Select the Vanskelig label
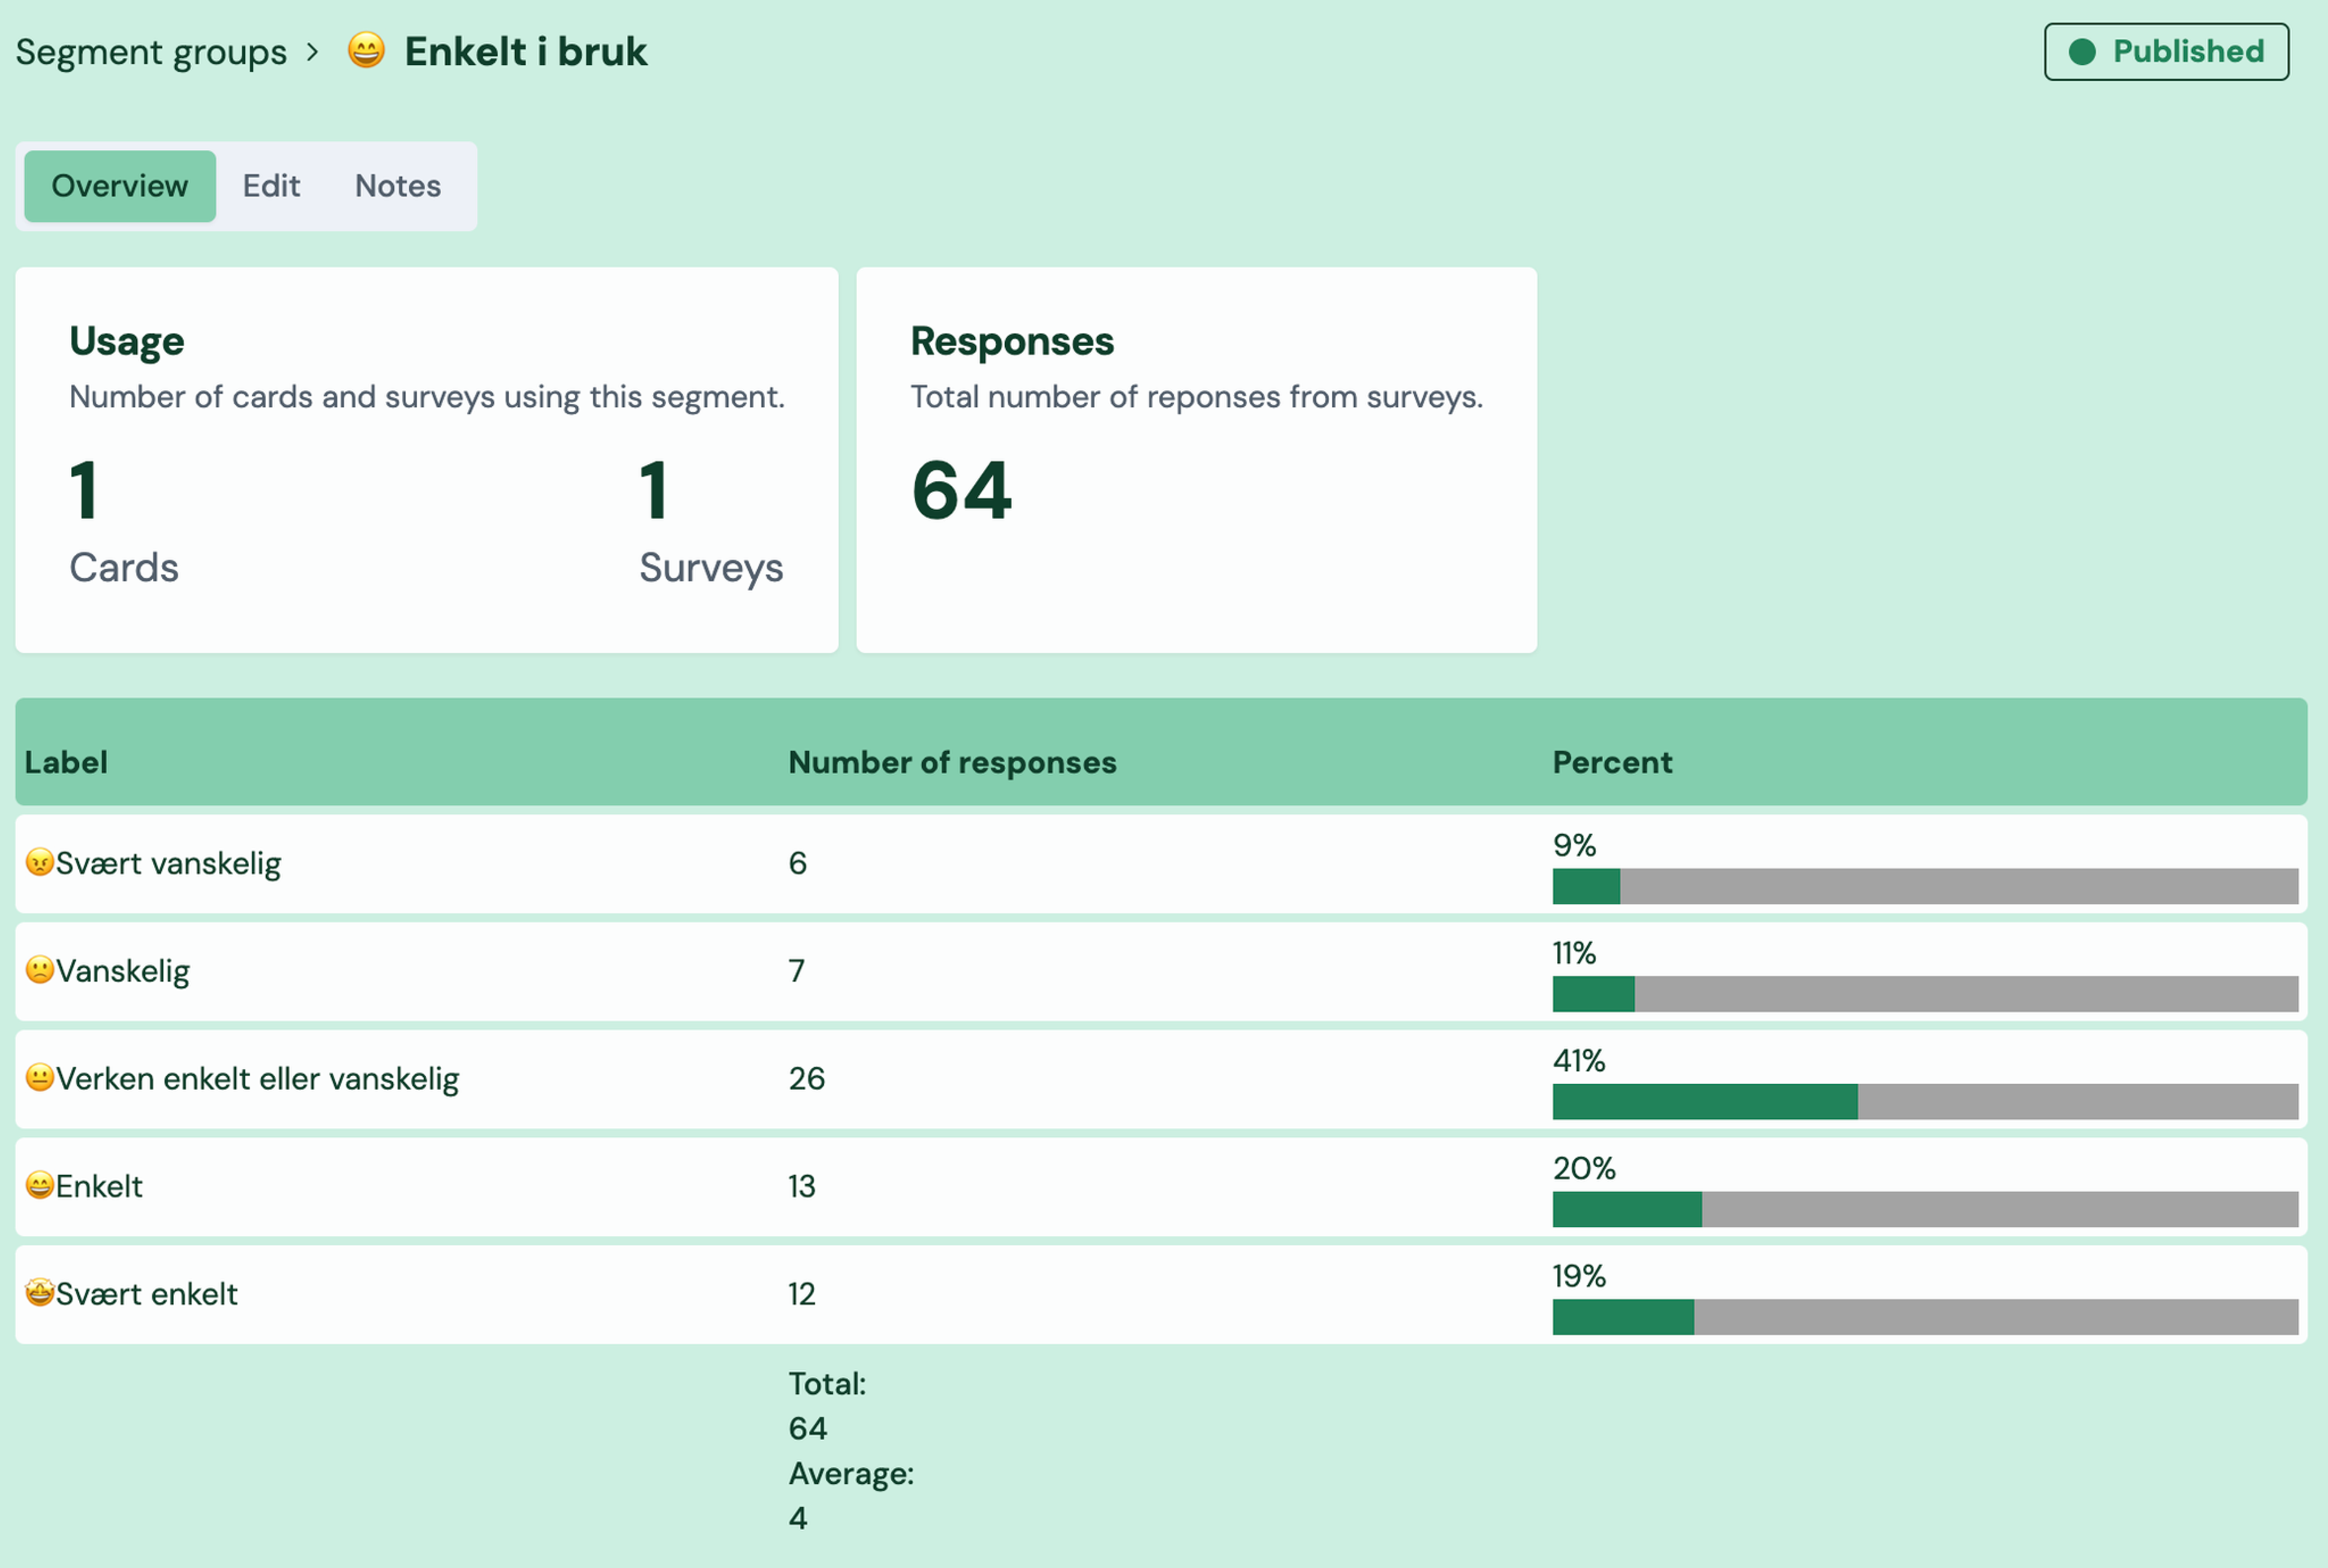Screen dimensions: 2328x1568 123,972
